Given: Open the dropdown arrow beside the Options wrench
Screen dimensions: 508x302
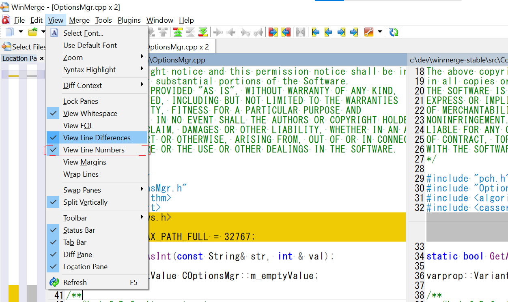Looking at the screenshot, I should click(380, 32).
